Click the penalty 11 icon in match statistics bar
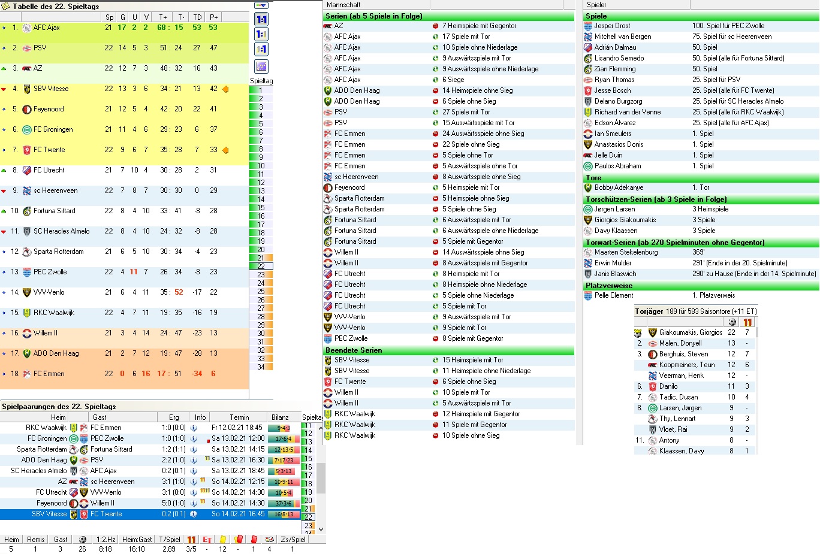820x554 pixels. [x=191, y=540]
